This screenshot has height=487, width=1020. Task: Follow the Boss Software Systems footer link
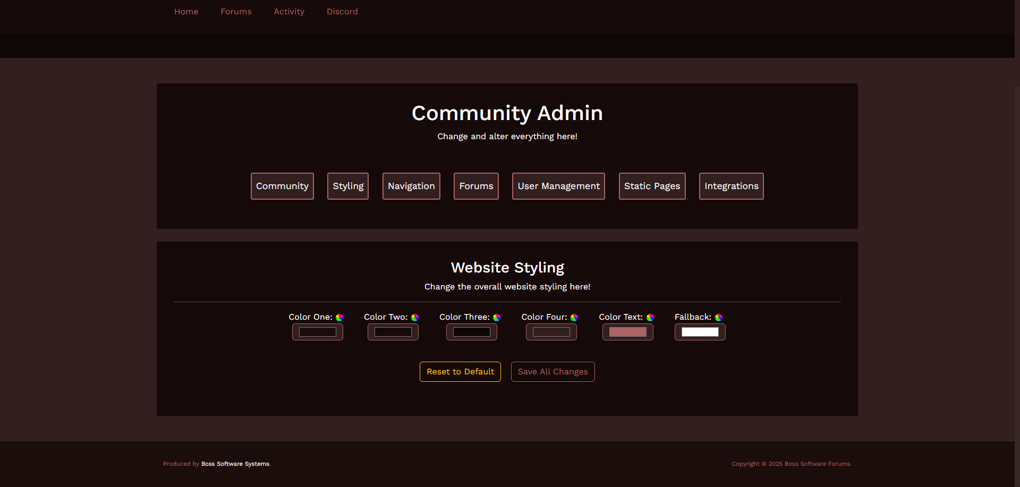[x=235, y=464]
